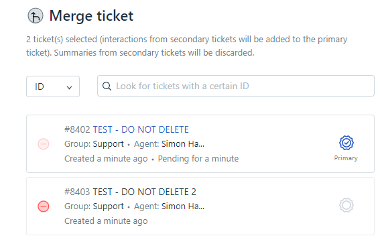Click the chevron arrow in ID dropdown

[x=69, y=87]
